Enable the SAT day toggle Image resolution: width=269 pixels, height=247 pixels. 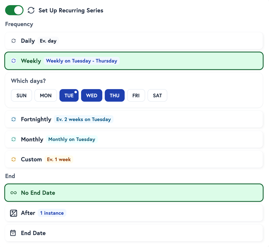pos(157,95)
